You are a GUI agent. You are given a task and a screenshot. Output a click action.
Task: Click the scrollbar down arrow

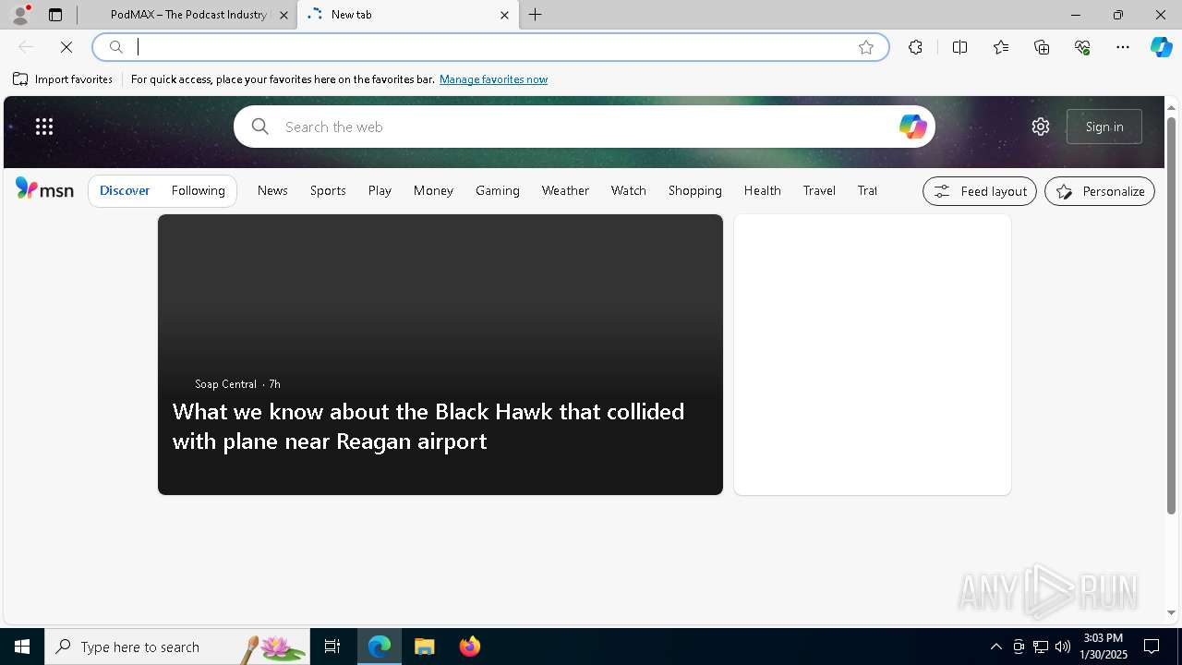(x=1171, y=613)
